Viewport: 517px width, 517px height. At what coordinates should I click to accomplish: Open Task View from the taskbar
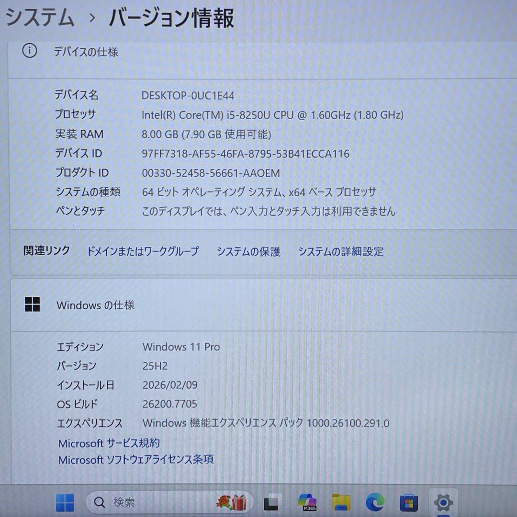[x=271, y=503]
